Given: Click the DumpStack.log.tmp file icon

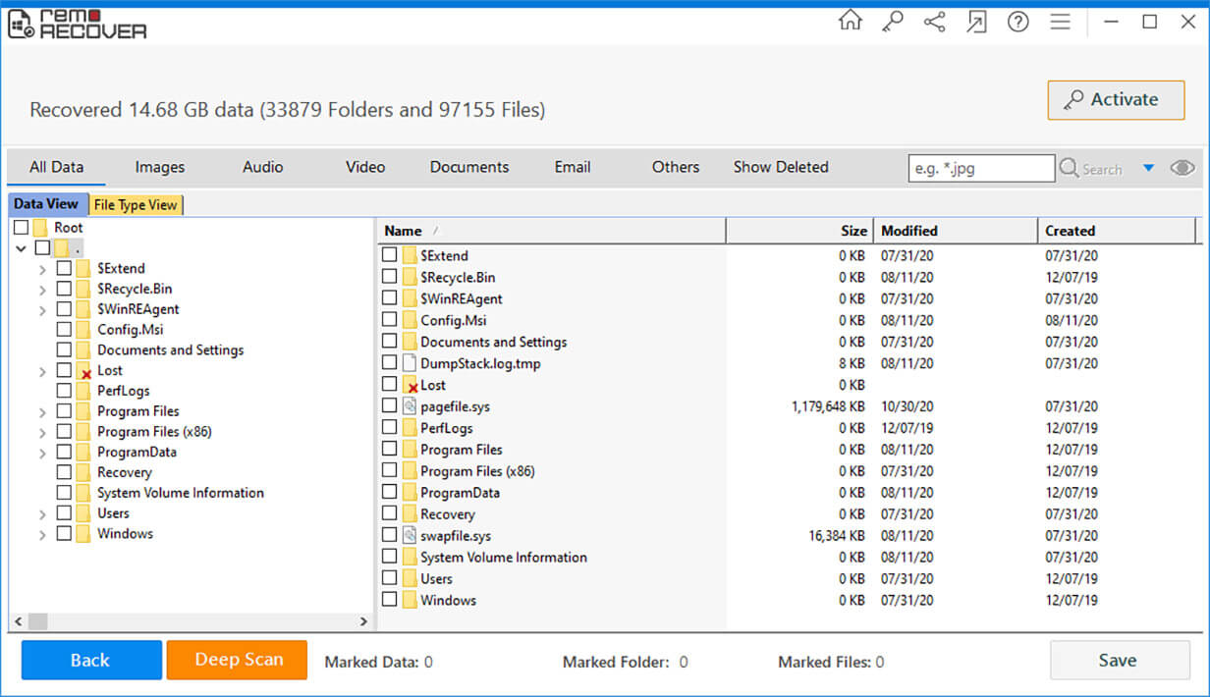Looking at the screenshot, I should click(x=411, y=363).
